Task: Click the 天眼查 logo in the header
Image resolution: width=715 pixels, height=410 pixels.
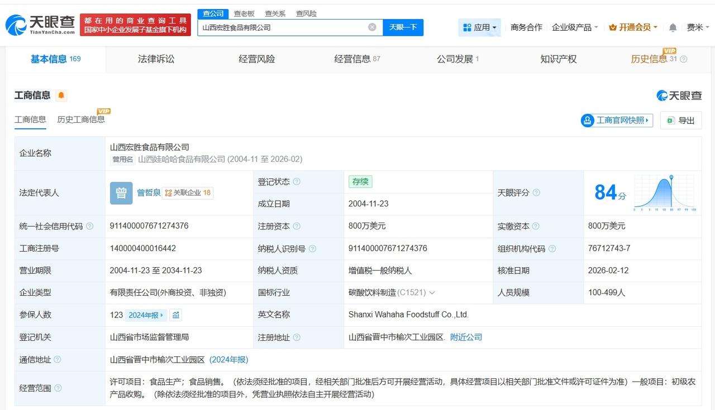Action: tap(40, 25)
